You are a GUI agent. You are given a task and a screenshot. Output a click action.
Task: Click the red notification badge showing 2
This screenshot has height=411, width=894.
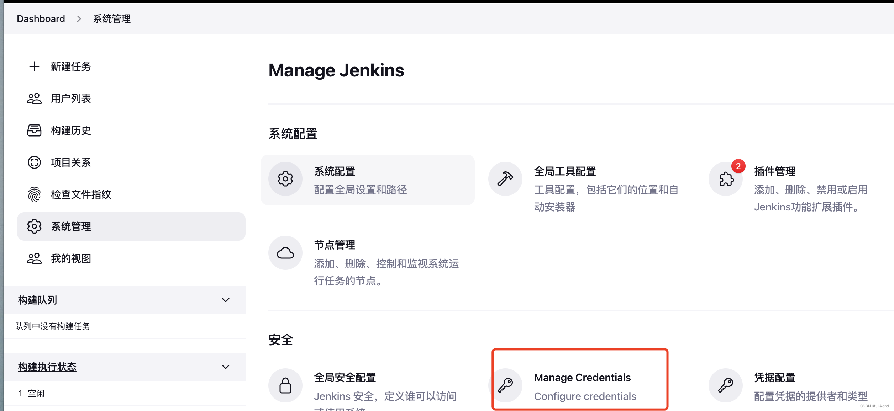738,166
